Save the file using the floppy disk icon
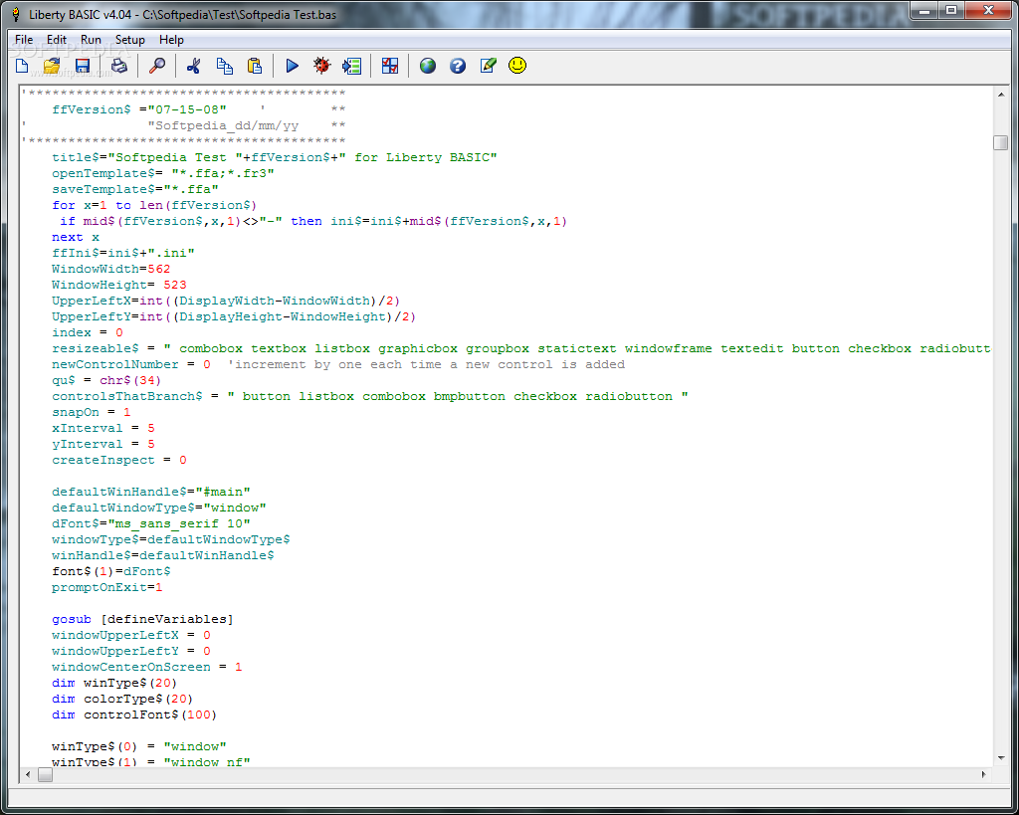Screen dimensions: 1019x815 (x=82, y=66)
